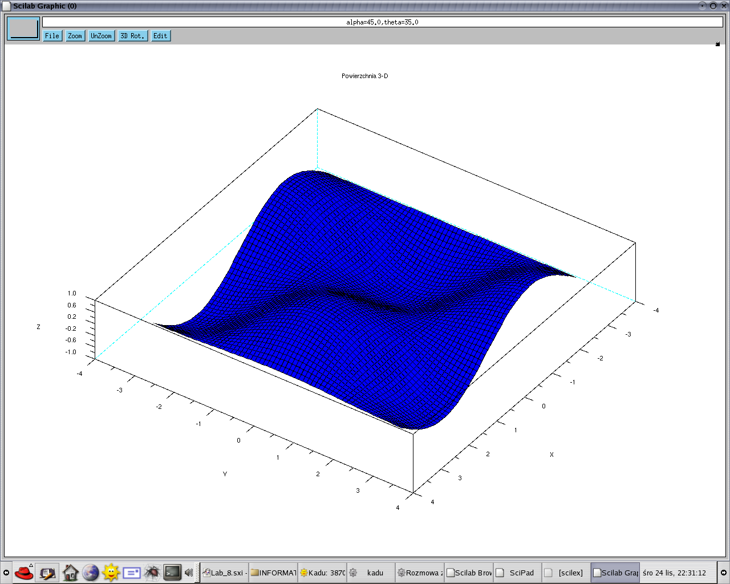Launch the web browser globe icon
This screenshot has height=584, width=730.
coord(91,573)
